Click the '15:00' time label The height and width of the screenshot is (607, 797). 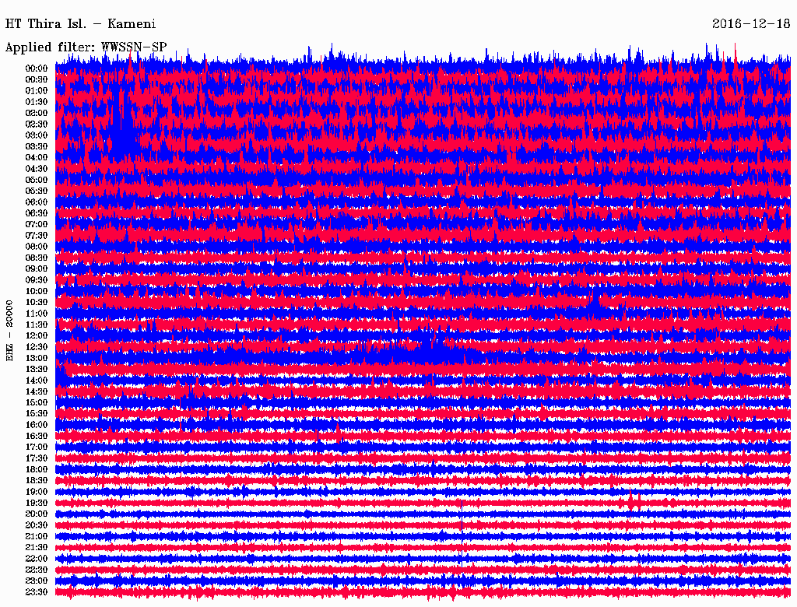(37, 402)
